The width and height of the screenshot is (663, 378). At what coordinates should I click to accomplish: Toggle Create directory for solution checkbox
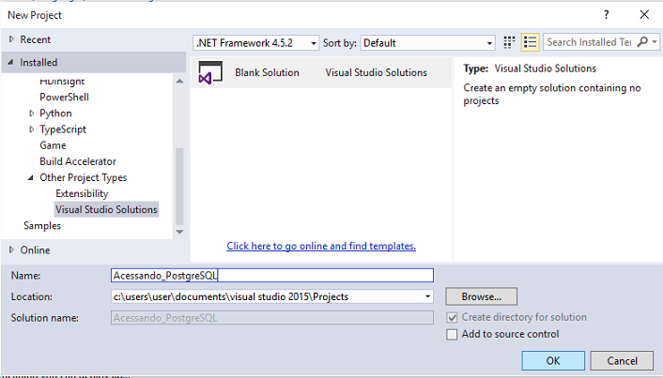[452, 318]
